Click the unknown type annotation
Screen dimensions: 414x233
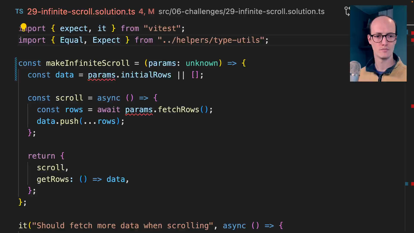click(202, 63)
